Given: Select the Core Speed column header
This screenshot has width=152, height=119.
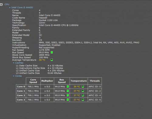Looking at the screenshot, I should 33,81.
